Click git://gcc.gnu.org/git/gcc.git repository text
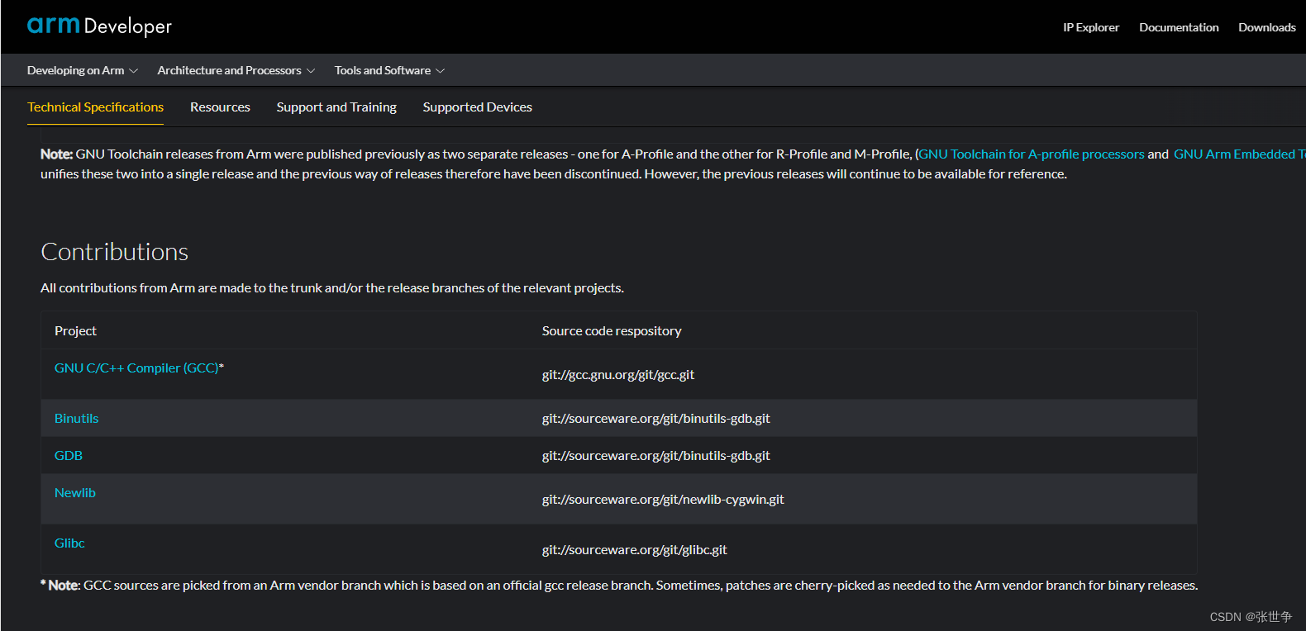Viewport: 1306px width, 631px height. pos(618,375)
